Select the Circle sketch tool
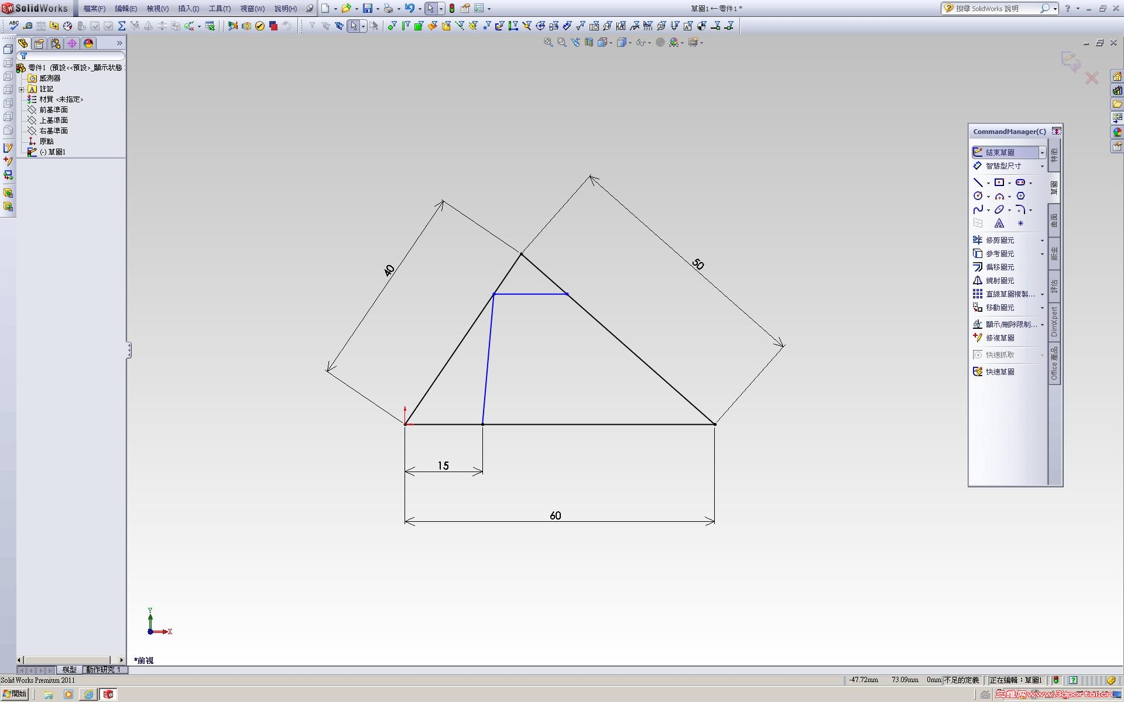This screenshot has height=702, width=1124. click(978, 196)
